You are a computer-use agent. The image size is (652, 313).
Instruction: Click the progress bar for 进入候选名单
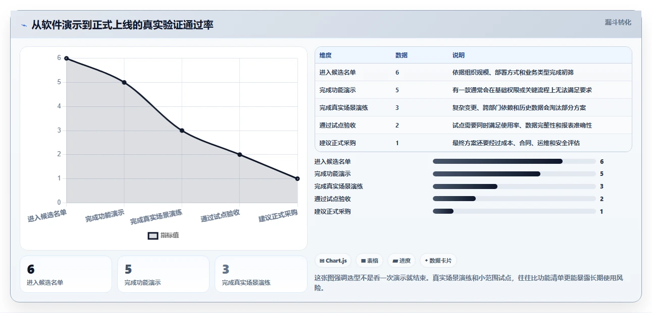514,161
